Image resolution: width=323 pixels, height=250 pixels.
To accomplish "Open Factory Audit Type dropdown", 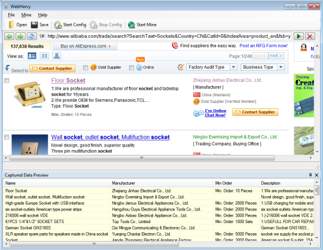I will (x=212, y=67).
